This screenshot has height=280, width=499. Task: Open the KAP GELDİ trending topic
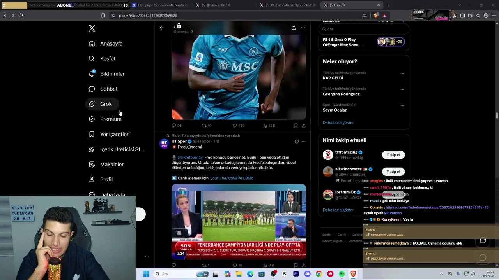(333, 78)
